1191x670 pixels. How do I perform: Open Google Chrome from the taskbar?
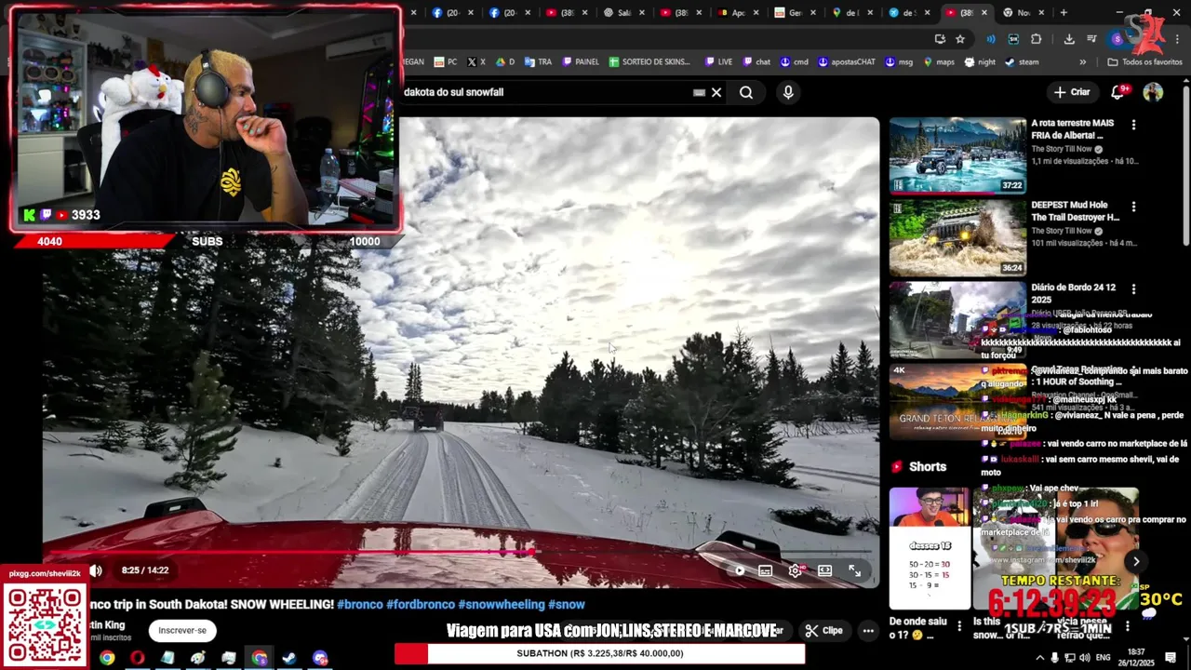(107, 658)
